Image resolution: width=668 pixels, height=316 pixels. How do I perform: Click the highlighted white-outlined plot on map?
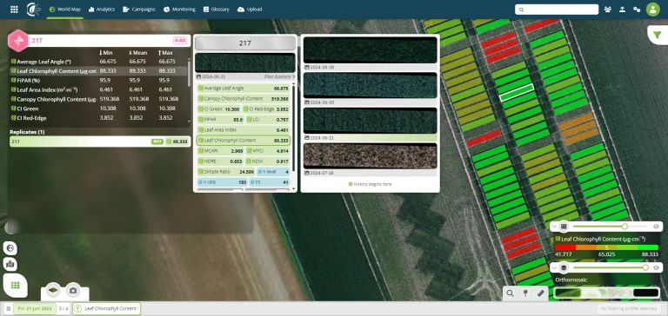point(517,92)
